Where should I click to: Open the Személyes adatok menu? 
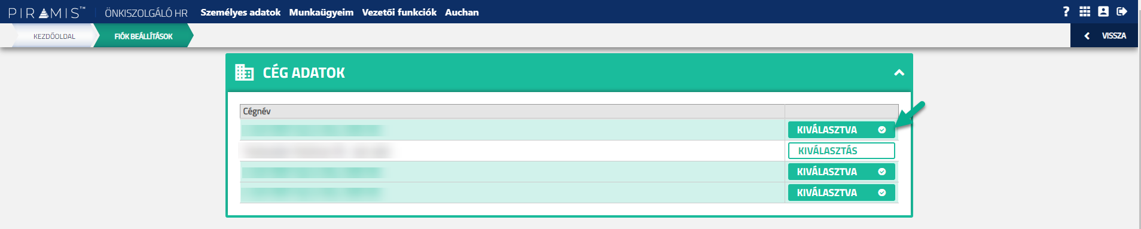[240, 12]
